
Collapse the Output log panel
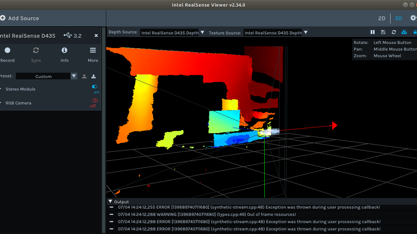(x=110, y=201)
